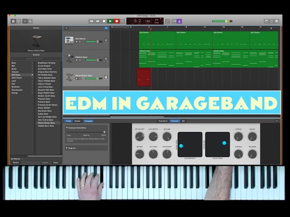Switch to the Transform tab

163,121
